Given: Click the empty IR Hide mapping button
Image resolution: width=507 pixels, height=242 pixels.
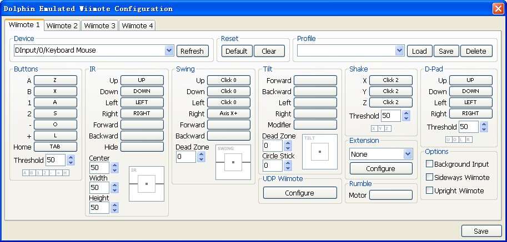Looking at the screenshot, I should pyautogui.click(x=142, y=147).
